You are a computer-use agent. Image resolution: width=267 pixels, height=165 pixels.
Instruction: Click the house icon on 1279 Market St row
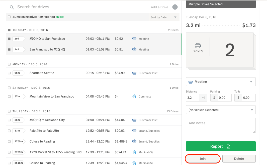tap(134, 152)
